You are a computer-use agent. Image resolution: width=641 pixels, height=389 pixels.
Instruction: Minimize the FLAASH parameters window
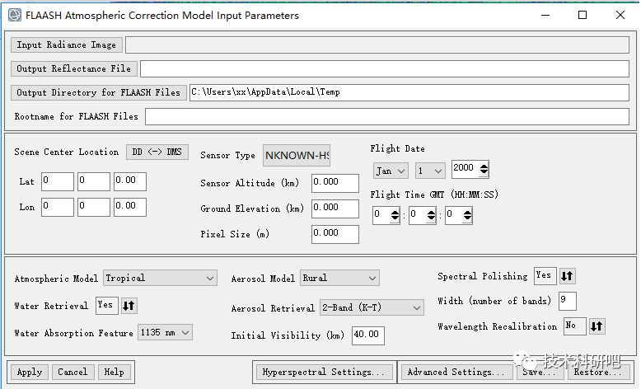(x=545, y=15)
